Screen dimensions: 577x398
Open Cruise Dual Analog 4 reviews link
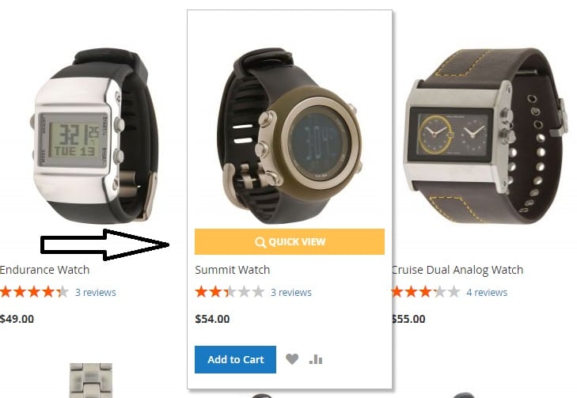(x=487, y=293)
